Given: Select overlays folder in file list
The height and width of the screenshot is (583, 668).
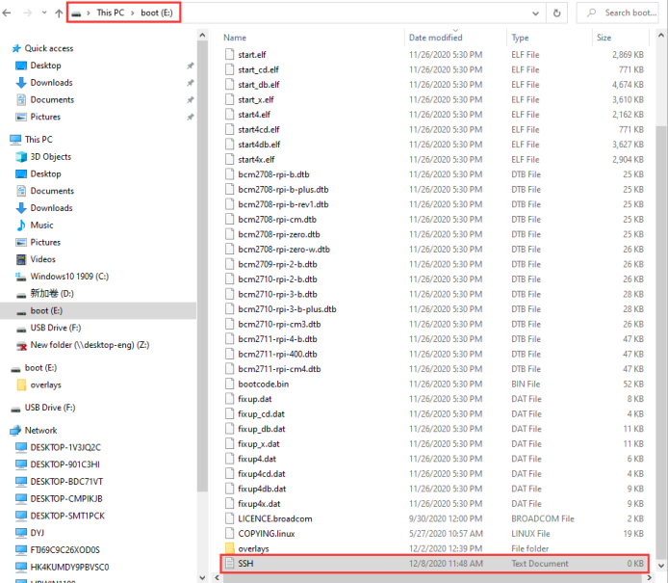Looking at the screenshot, I should [253, 548].
